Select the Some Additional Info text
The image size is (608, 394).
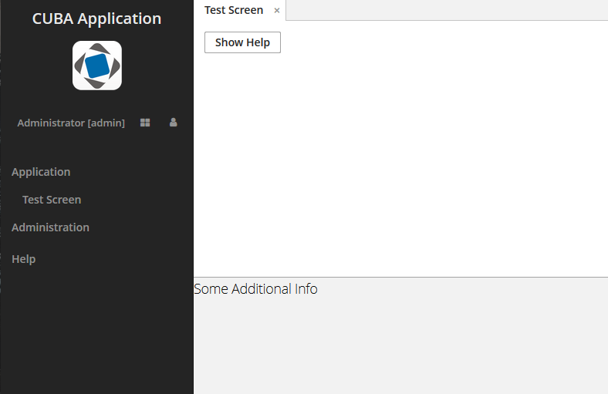255,289
